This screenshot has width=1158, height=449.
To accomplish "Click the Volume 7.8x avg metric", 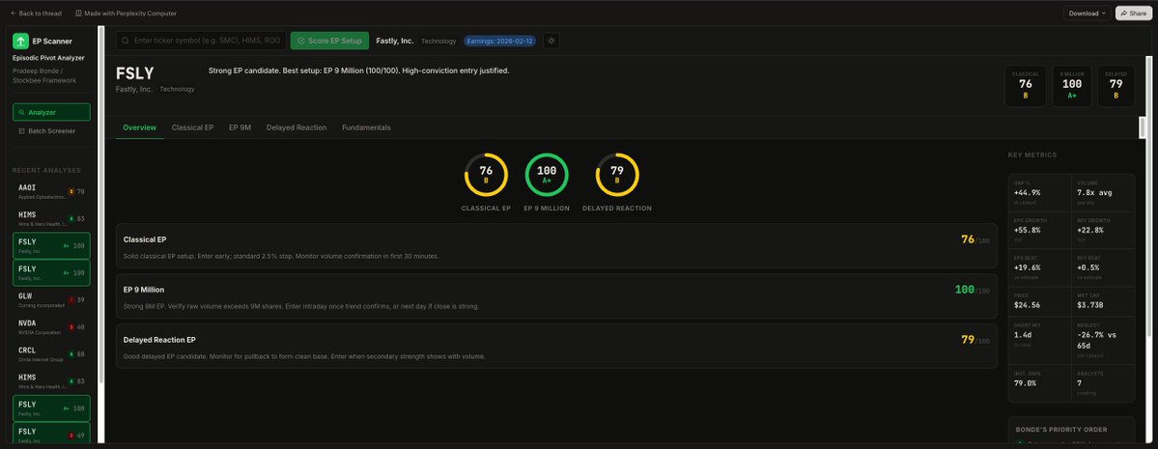I will tap(1103, 192).
